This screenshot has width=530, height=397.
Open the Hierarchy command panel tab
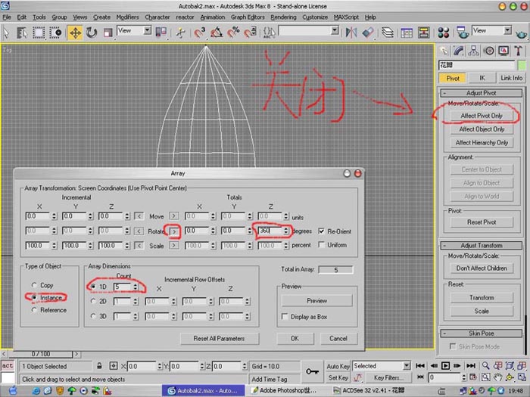[473, 51]
